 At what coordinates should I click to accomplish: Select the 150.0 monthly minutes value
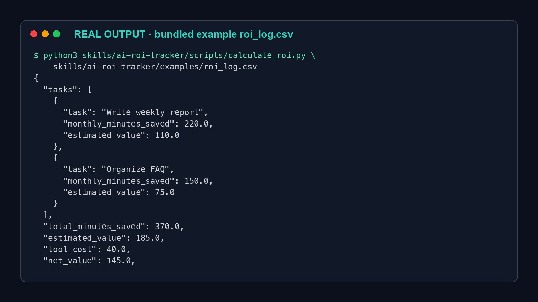pos(196,181)
